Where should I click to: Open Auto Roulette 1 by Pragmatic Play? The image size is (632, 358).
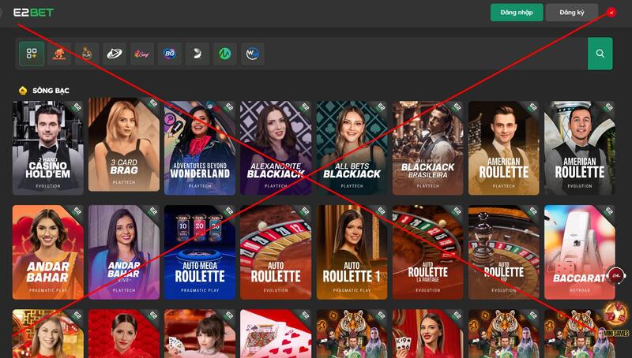352,252
